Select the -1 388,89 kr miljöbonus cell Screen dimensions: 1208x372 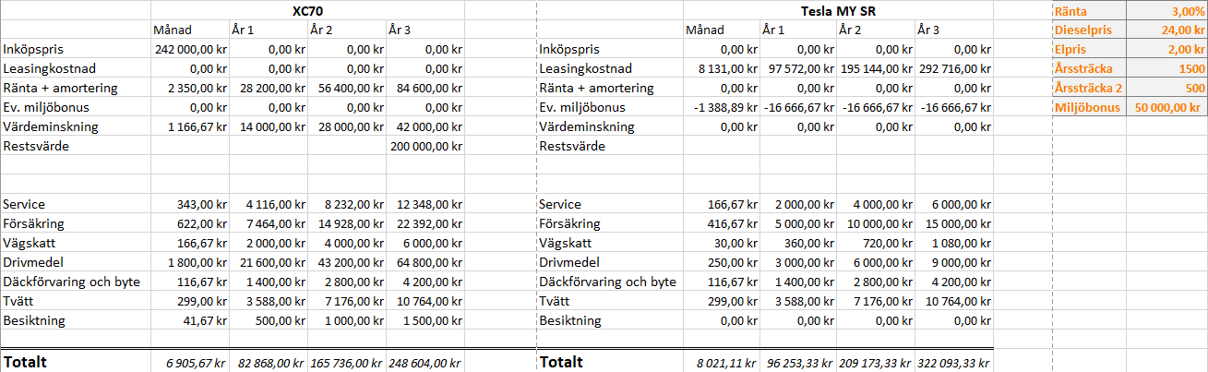(x=722, y=107)
